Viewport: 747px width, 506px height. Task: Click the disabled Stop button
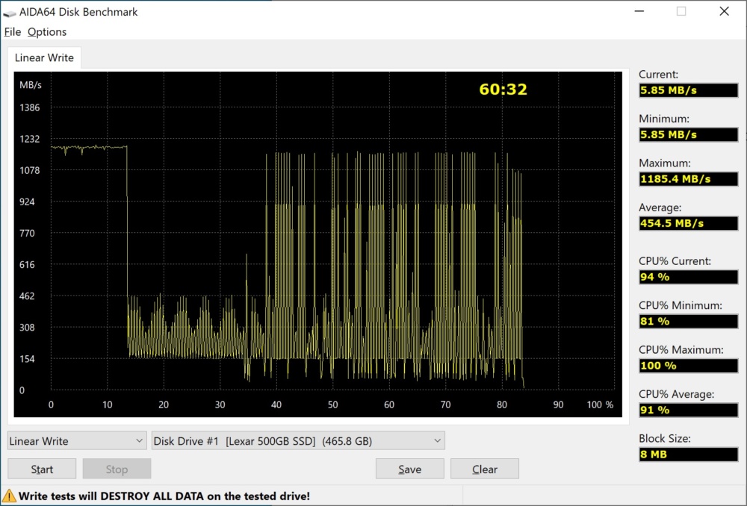click(117, 469)
